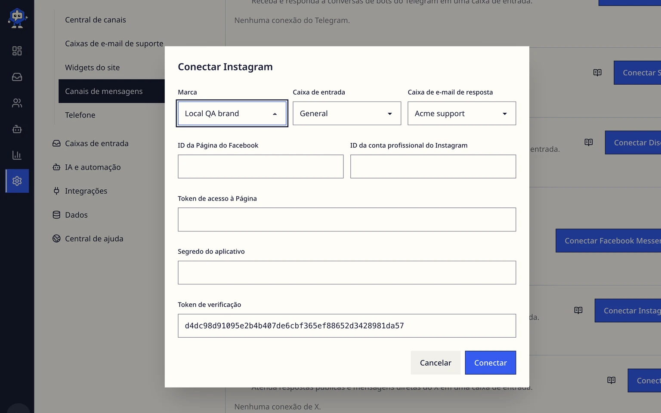Screen dimensions: 661x413
Task: Open the settings gear icon
Action: [x=17, y=181]
